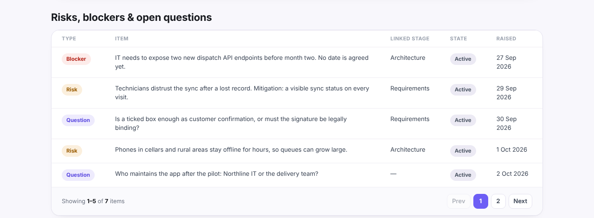Screen dimensions: 594x218
Task: Click the 2 Oct 2026 raised date
Action: pyautogui.click(x=512, y=173)
